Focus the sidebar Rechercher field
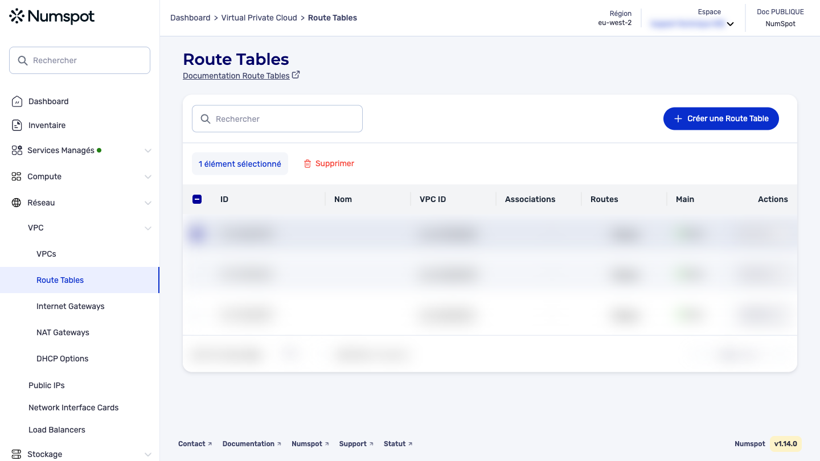Screen dimensions: 820x461 pos(80,60)
